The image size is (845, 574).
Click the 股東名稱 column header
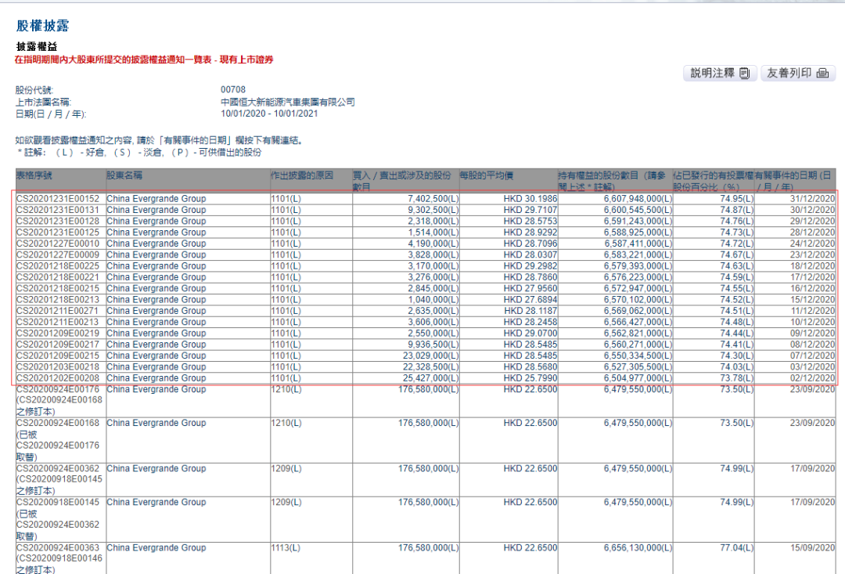click(124, 175)
